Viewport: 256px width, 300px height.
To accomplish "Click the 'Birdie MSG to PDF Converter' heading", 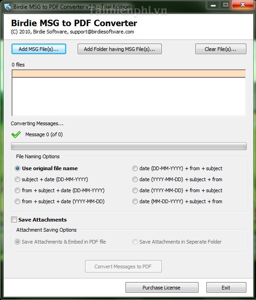I will pyautogui.click(x=74, y=23).
